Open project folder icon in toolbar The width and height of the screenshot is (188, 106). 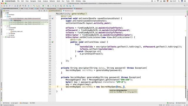point(2,6)
